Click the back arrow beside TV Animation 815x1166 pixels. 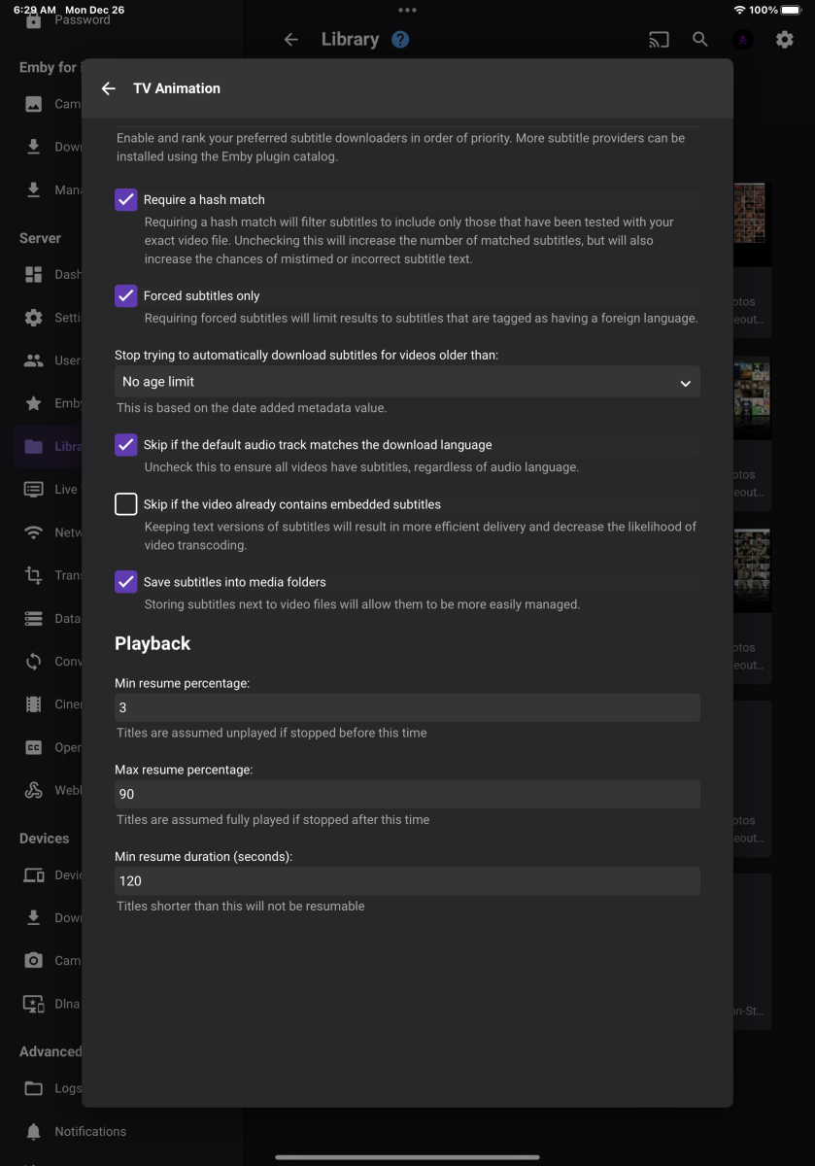pos(108,88)
